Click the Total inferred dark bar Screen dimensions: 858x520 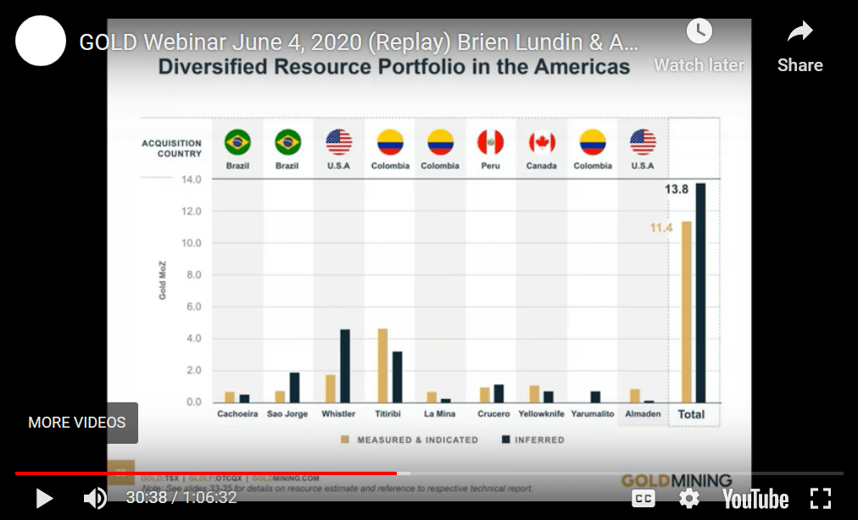(700, 293)
